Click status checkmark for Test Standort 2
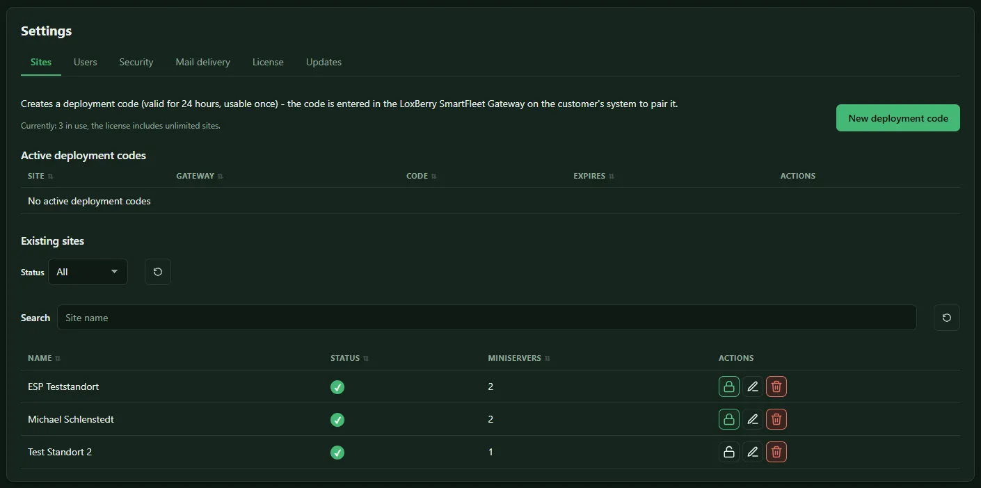This screenshot has width=981, height=488. (x=337, y=453)
